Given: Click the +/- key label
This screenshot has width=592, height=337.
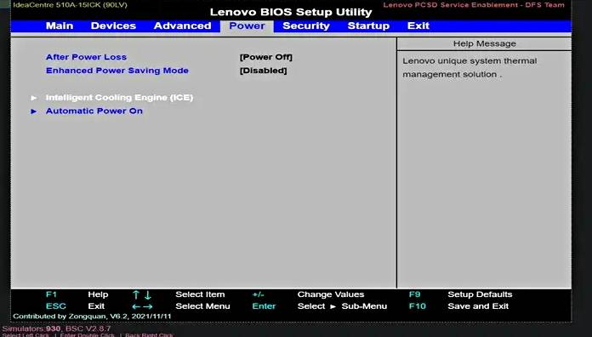Looking at the screenshot, I should pyautogui.click(x=259, y=294).
